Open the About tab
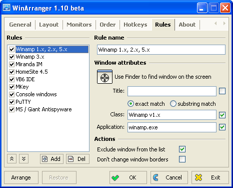Screen dimensions: 233x188 (x=187, y=25)
